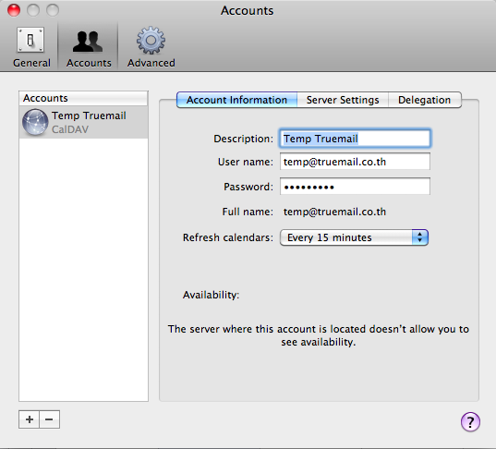Open help with the question mark button
496x449 pixels.
[470, 421]
